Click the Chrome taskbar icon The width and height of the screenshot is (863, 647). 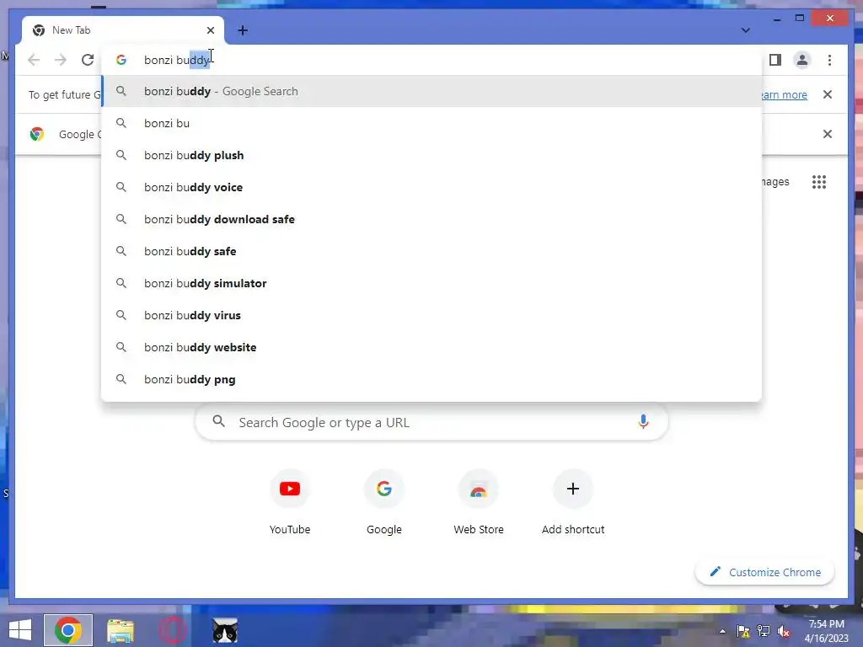[67, 630]
